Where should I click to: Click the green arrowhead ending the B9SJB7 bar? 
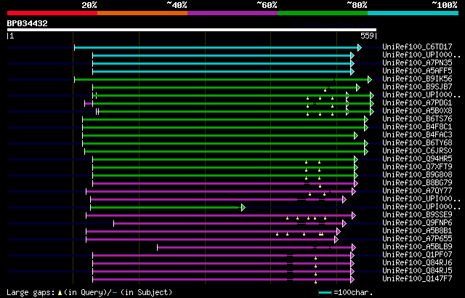[x=358, y=87]
